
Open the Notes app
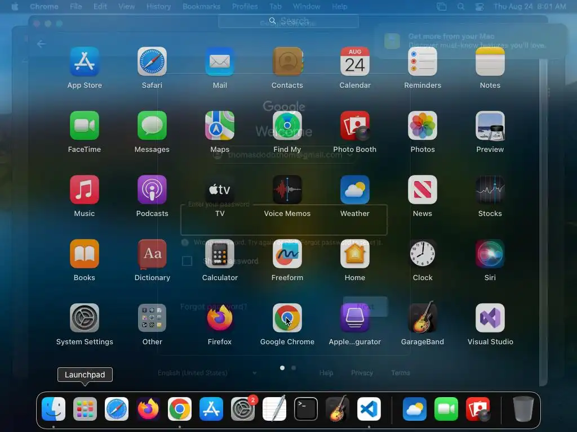(x=490, y=61)
